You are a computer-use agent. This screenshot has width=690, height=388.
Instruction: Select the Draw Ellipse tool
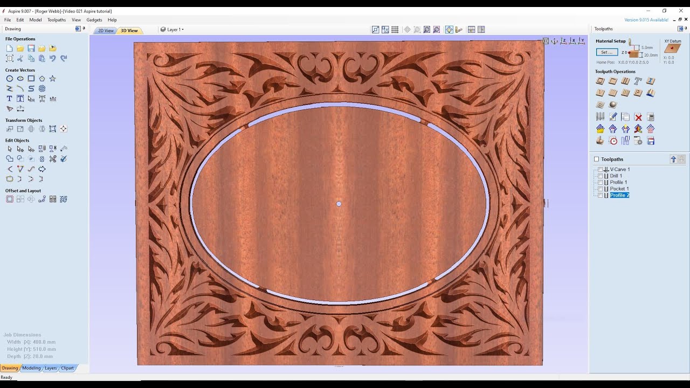point(20,79)
